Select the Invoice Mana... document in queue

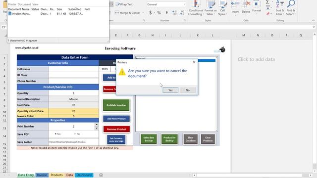click(19, 14)
